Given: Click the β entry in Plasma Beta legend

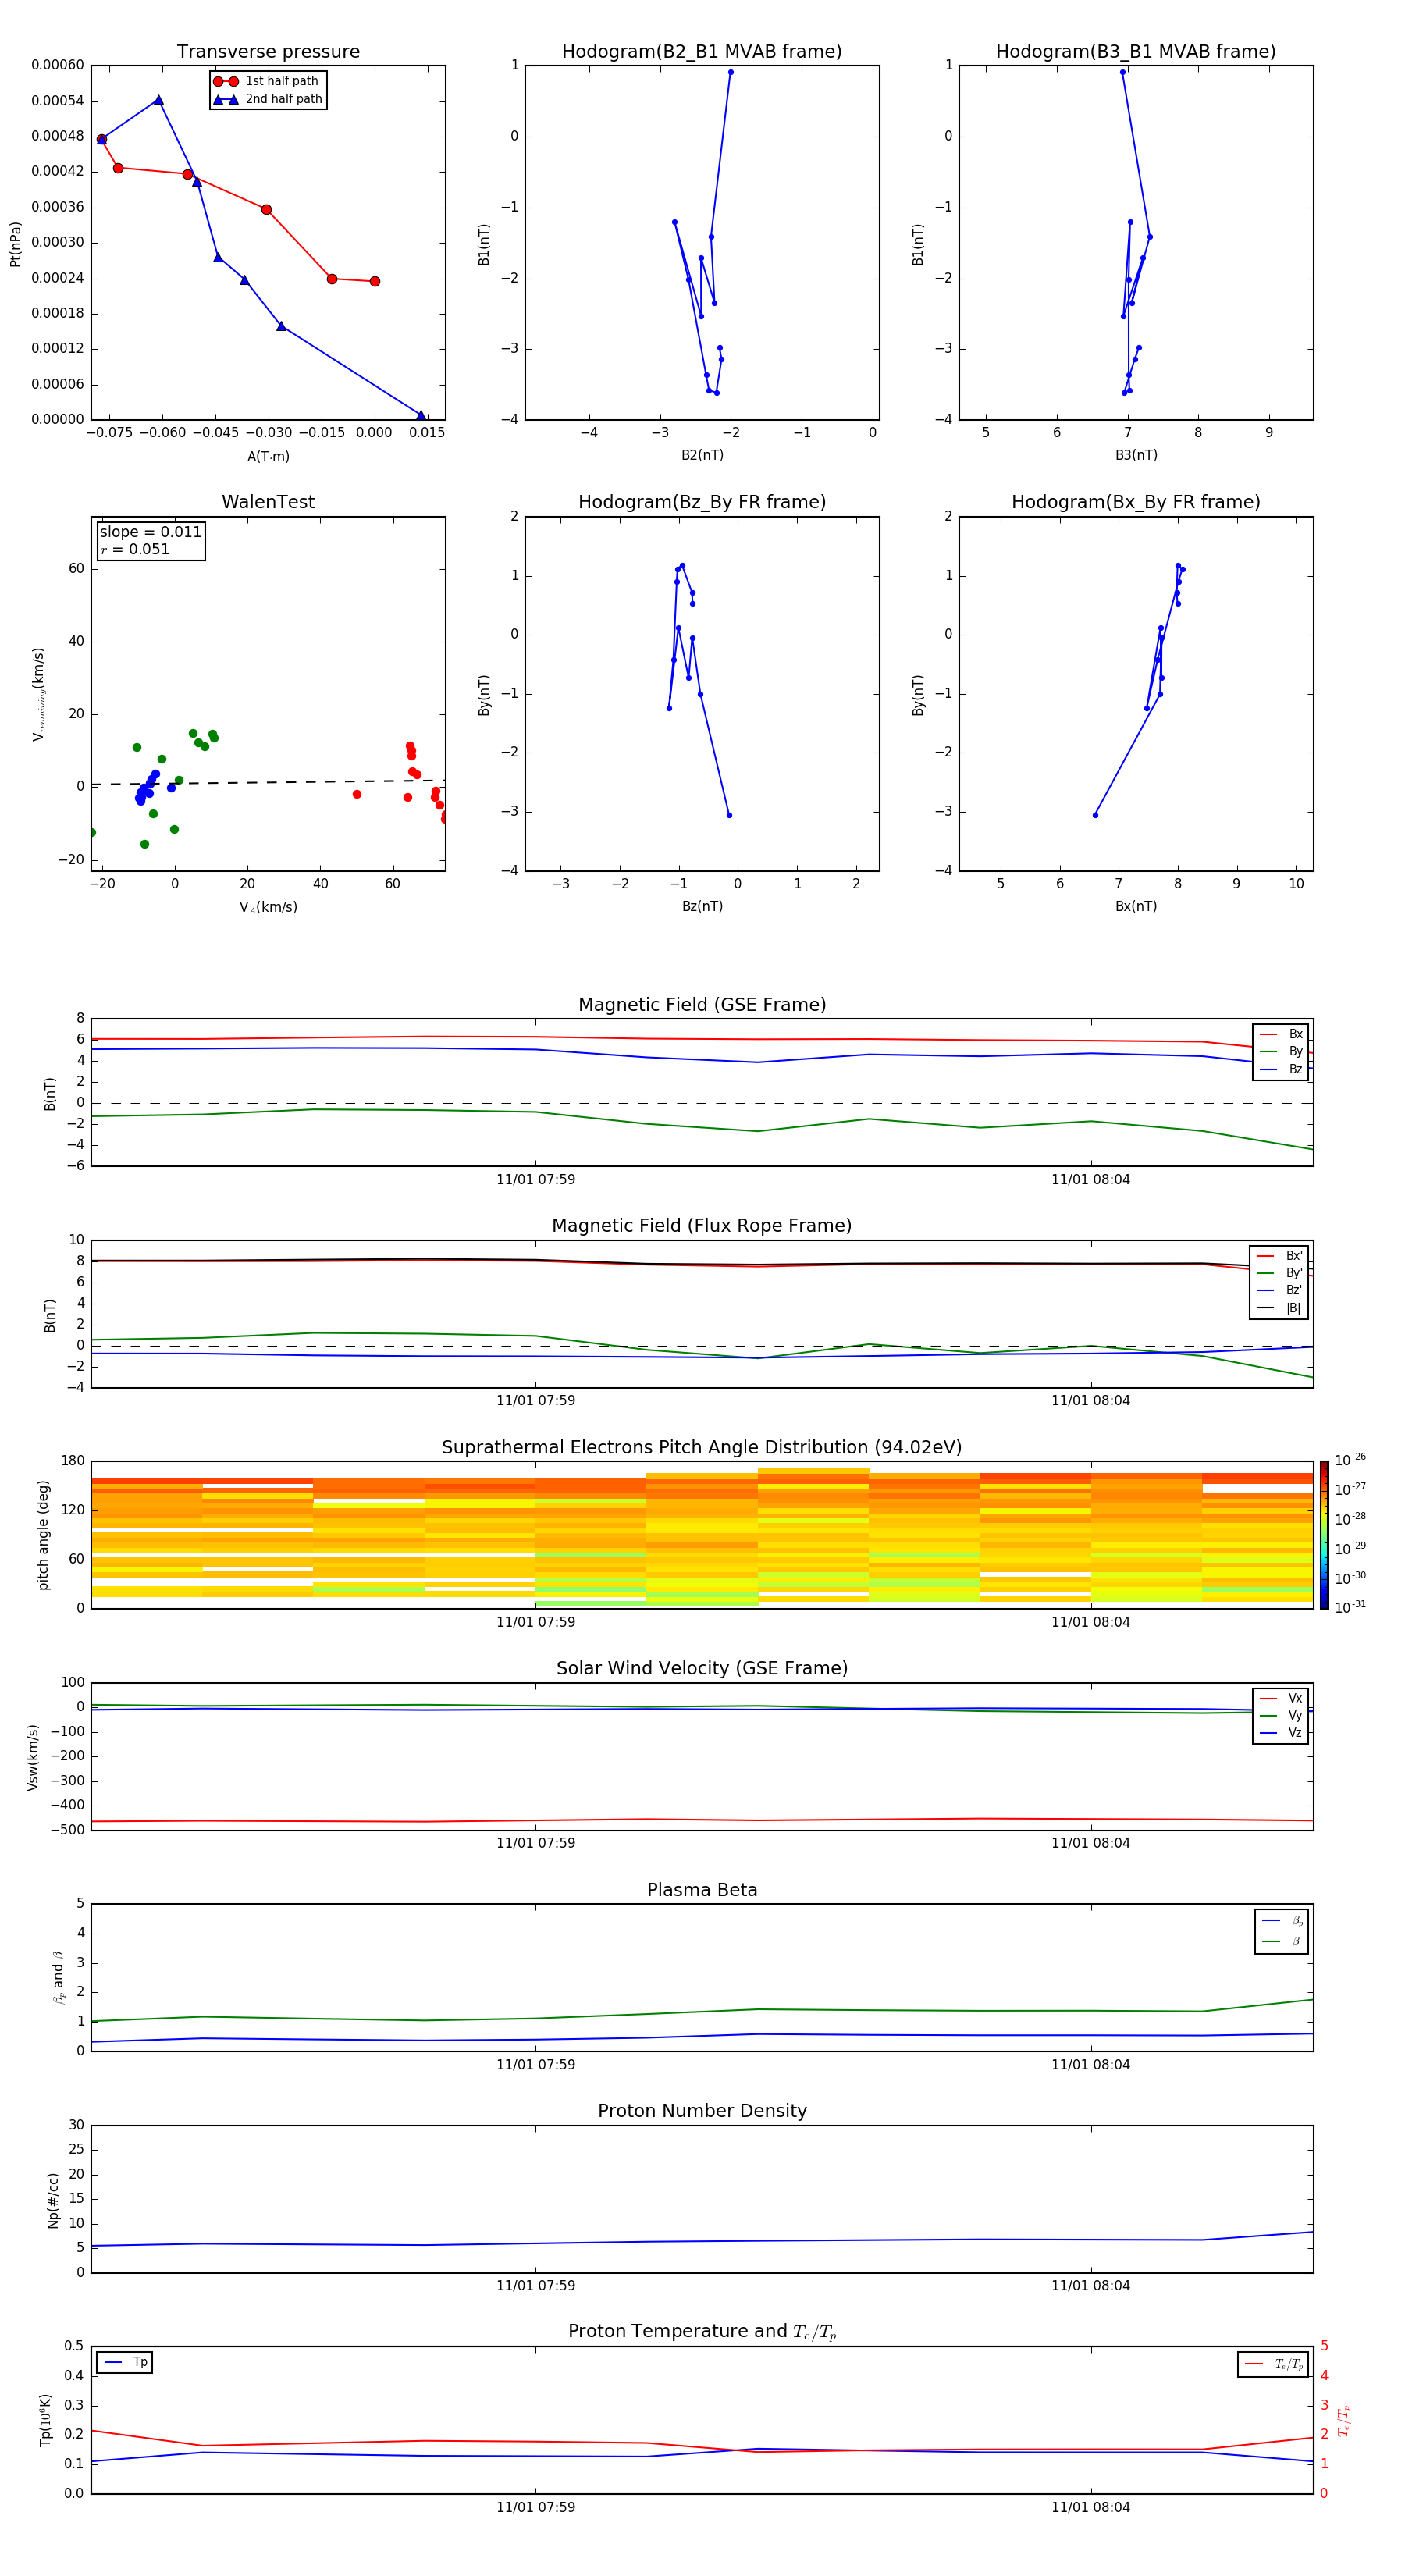Looking at the screenshot, I should (x=1281, y=1942).
